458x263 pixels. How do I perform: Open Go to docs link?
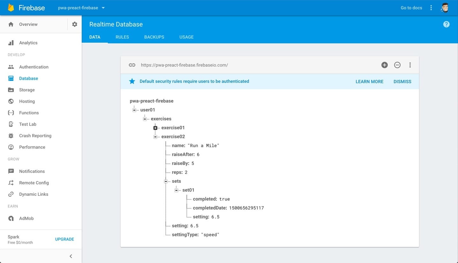(x=411, y=8)
